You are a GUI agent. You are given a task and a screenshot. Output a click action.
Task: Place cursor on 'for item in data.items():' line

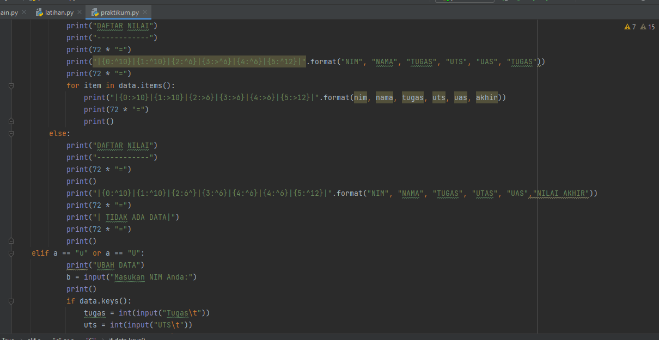click(120, 85)
